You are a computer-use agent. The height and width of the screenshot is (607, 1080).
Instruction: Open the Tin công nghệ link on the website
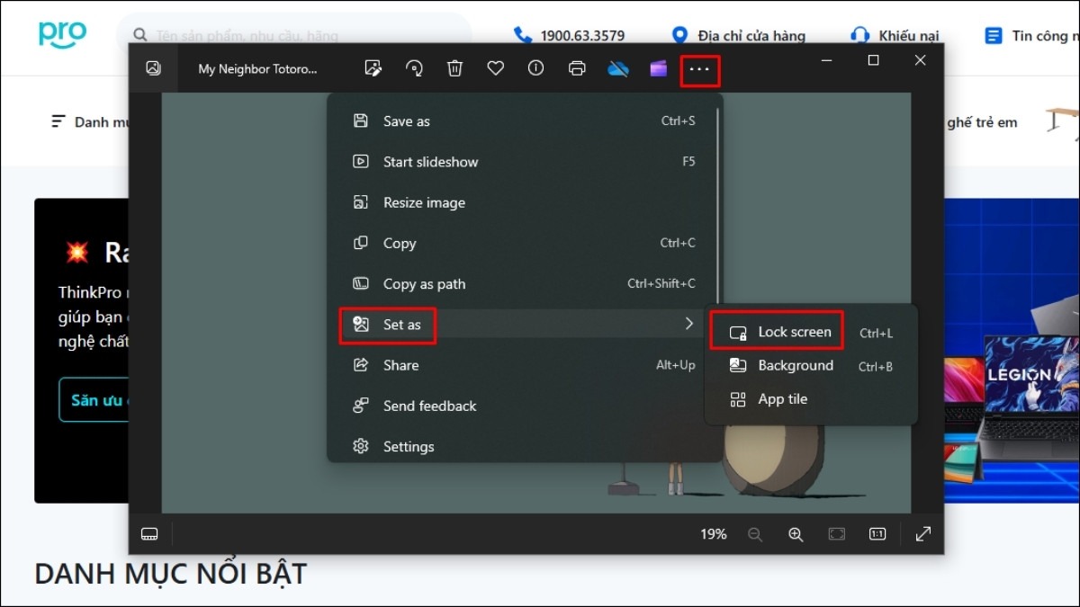(1032, 36)
